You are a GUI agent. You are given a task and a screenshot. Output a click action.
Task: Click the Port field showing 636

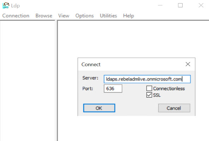pos(113,88)
